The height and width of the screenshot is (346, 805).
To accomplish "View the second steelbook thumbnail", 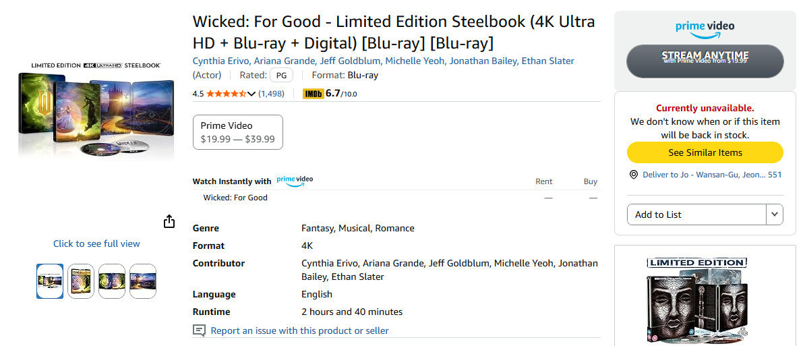I will point(81,281).
